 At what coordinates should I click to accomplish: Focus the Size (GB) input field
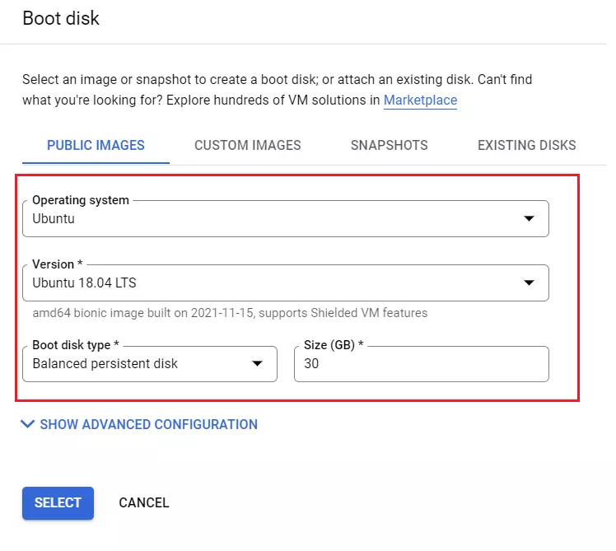tap(421, 363)
